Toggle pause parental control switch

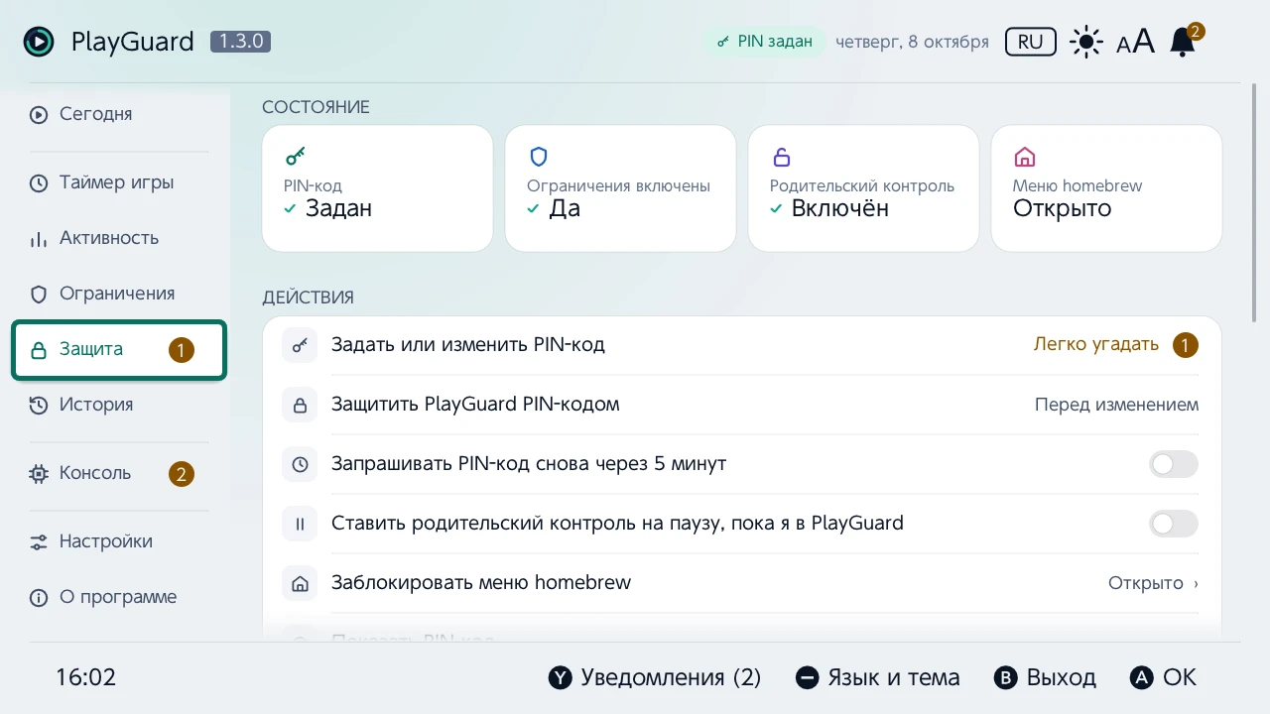coord(1174,524)
